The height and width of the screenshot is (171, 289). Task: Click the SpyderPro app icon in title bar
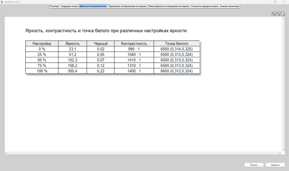click(2, 2)
